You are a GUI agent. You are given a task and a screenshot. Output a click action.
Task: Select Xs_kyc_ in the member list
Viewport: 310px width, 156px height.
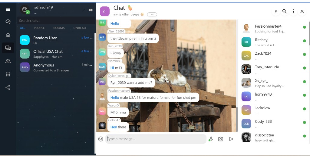(273, 83)
